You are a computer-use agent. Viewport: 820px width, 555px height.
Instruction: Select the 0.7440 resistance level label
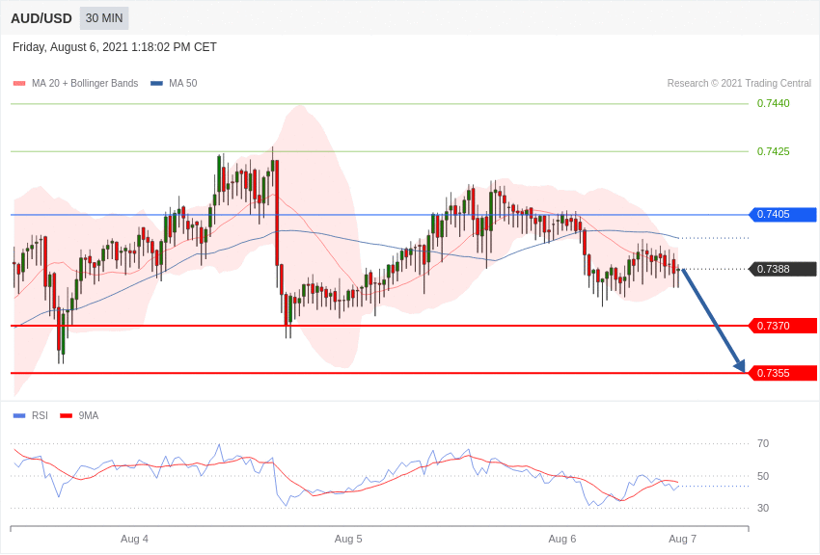[x=774, y=103]
